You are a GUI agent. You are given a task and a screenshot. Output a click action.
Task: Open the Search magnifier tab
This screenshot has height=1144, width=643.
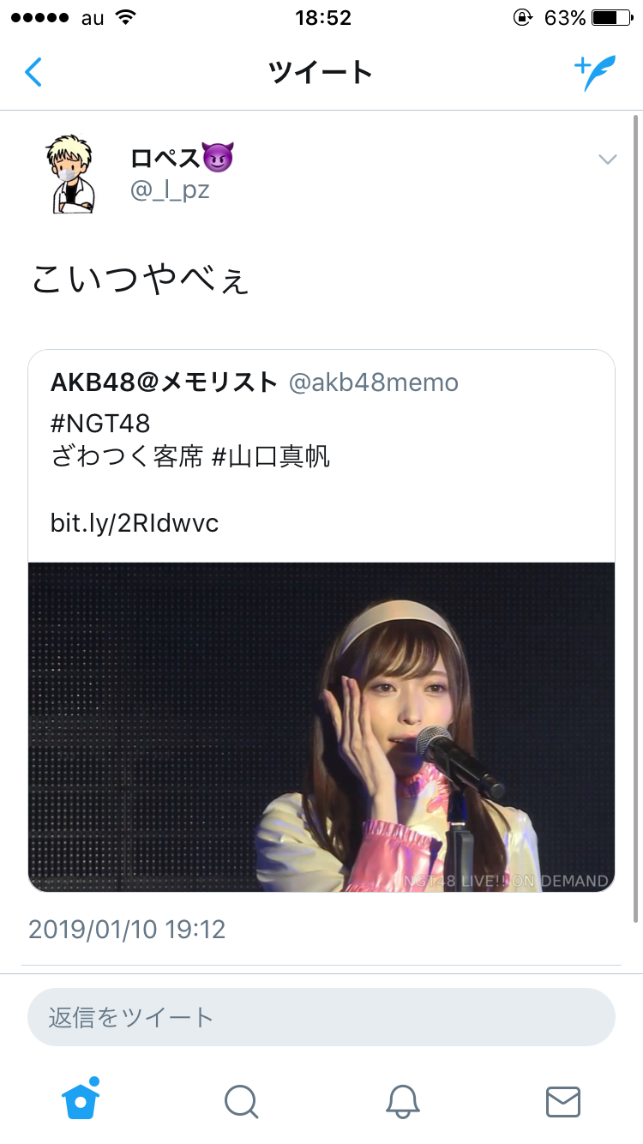(x=241, y=1101)
